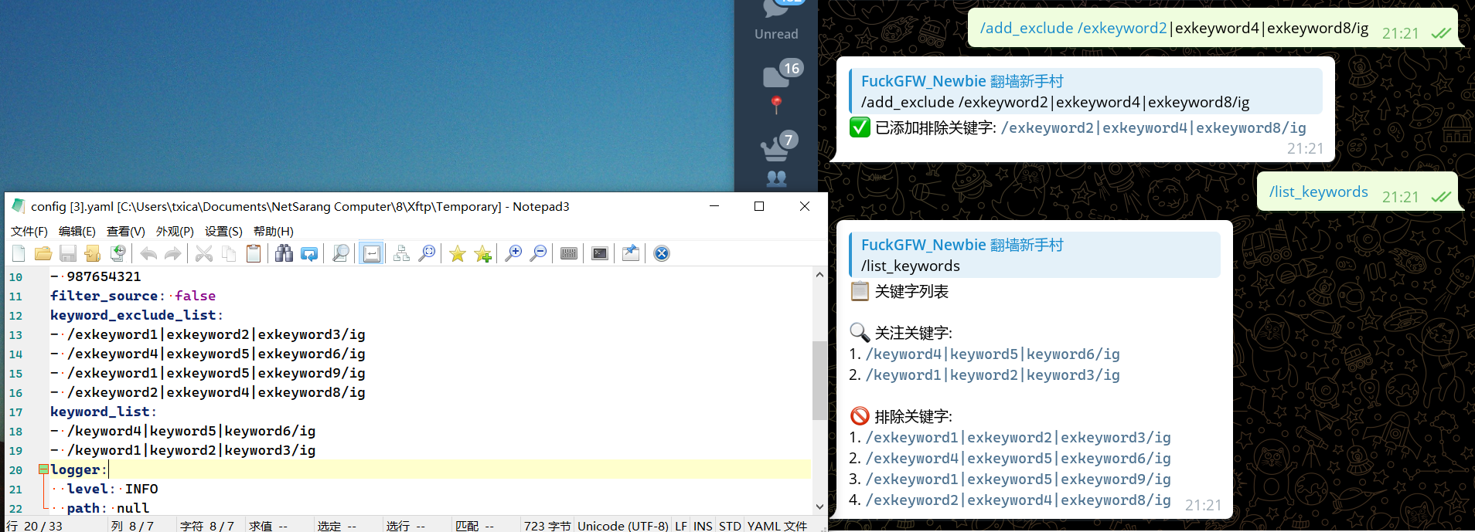Open the YAML 文件 syntax scheme selector
Image resolution: width=1475 pixels, height=532 pixels.
[x=777, y=526]
